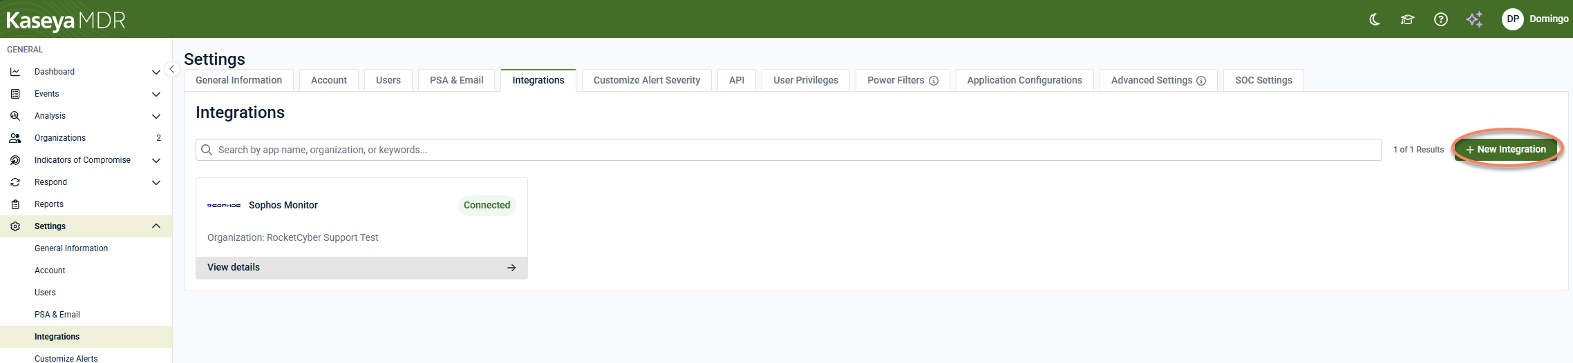The width and height of the screenshot is (1573, 363).
Task: Click the search magnifier icon
Action: coord(207,150)
